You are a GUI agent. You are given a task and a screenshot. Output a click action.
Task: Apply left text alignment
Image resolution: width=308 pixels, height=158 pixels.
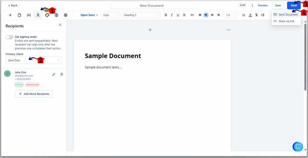(x=206, y=15)
